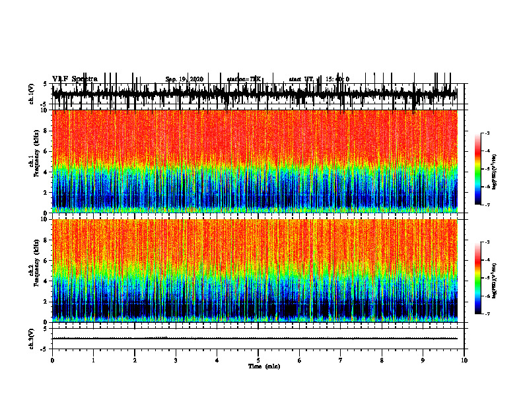Click the '-7' label on ch.2 color bar
This screenshot has width=523, height=404.
tap(487, 314)
